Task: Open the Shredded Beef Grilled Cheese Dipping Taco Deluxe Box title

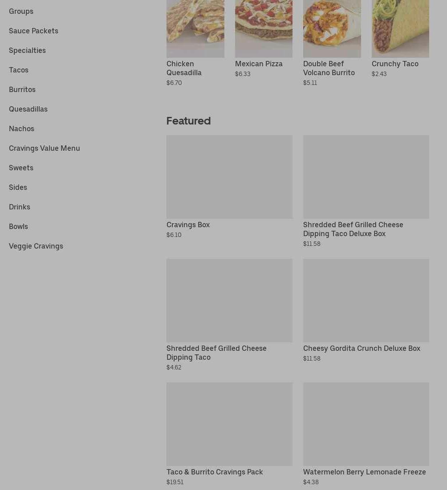Action: pyautogui.click(x=353, y=229)
